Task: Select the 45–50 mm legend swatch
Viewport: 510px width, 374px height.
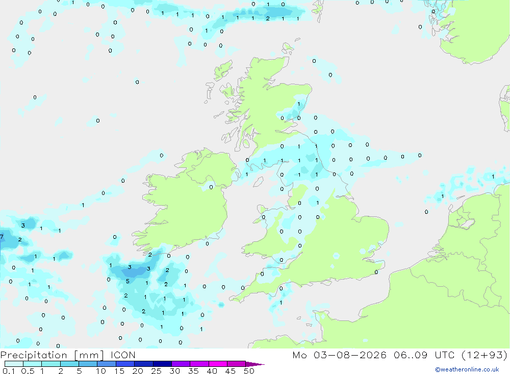Action: tap(237, 364)
